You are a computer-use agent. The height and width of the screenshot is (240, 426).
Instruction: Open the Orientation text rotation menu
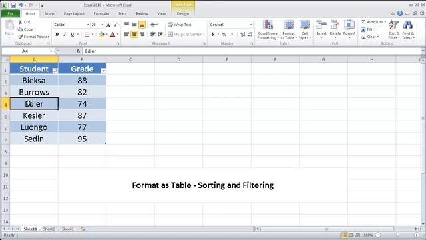click(x=154, y=25)
